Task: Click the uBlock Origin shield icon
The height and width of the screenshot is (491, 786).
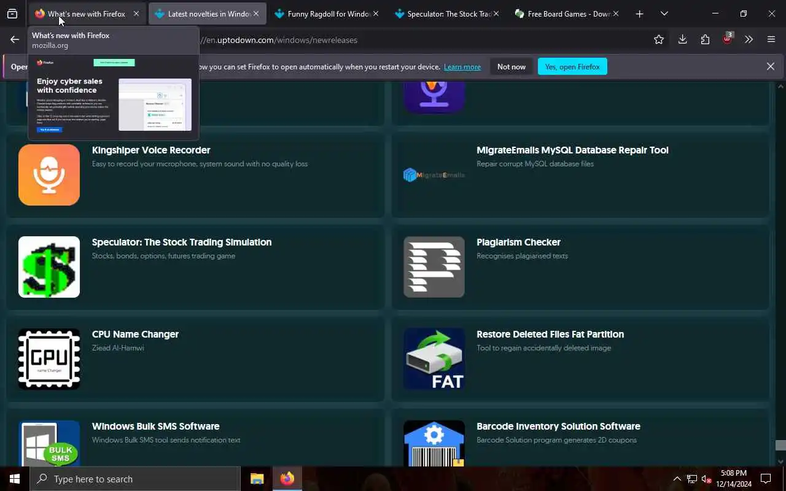Action: pos(728,39)
